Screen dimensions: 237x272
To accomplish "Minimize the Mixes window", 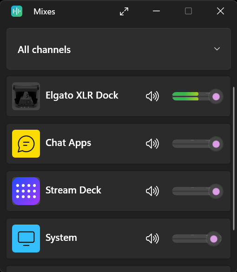I will 156,11.
